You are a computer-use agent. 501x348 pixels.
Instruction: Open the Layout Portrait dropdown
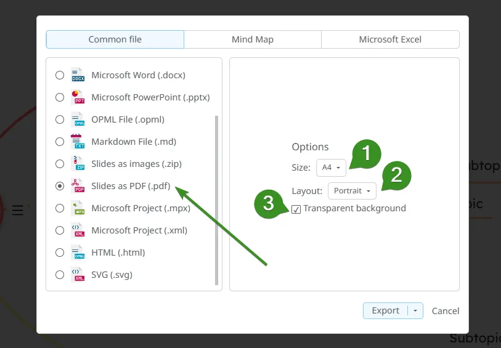[x=351, y=191]
